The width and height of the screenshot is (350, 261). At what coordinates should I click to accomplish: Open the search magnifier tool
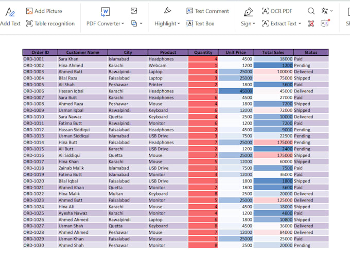tap(311, 11)
